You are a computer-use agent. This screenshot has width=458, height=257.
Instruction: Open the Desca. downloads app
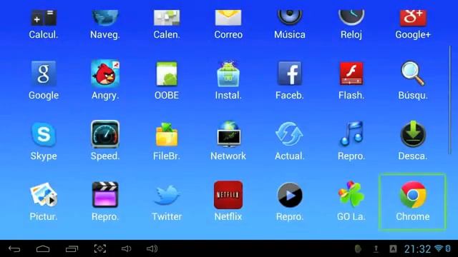pyautogui.click(x=413, y=141)
